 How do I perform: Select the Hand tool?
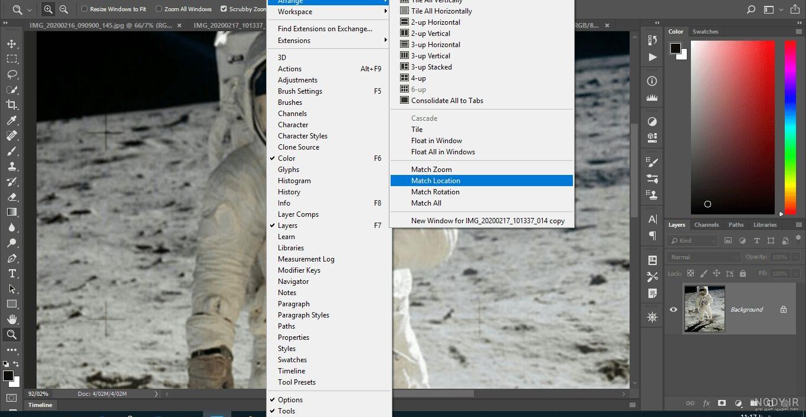(x=12, y=319)
